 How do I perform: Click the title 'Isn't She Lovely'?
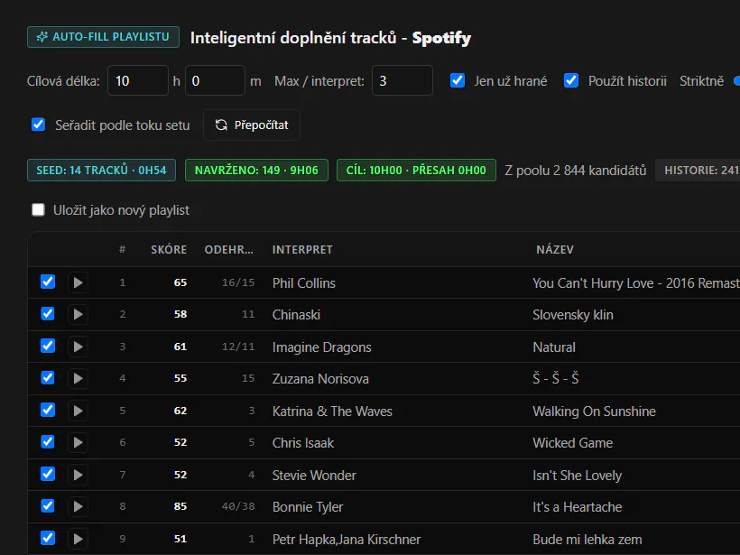pos(578,476)
